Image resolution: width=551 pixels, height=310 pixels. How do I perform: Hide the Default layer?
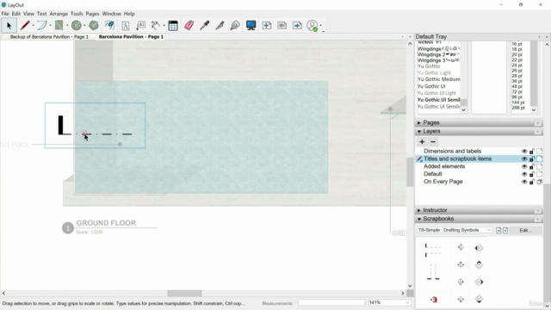click(524, 174)
